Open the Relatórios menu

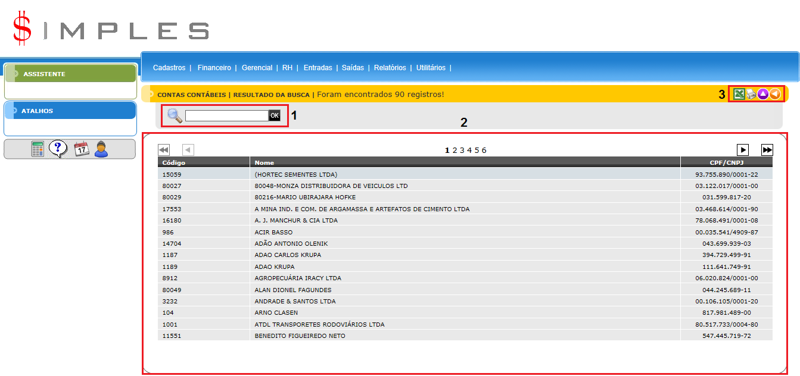pyautogui.click(x=390, y=68)
